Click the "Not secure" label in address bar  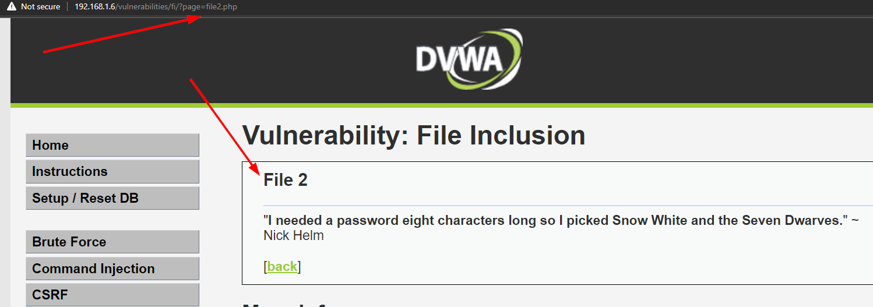tap(40, 6)
